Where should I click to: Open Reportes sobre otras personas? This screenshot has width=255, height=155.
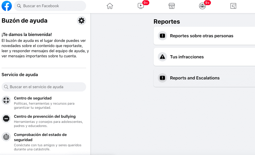point(204,36)
